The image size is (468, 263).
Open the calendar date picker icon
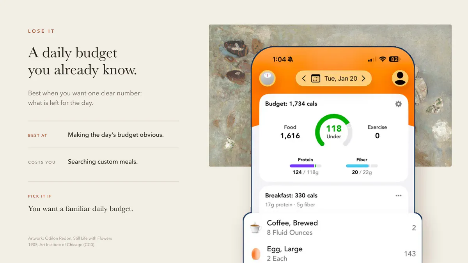coord(316,79)
